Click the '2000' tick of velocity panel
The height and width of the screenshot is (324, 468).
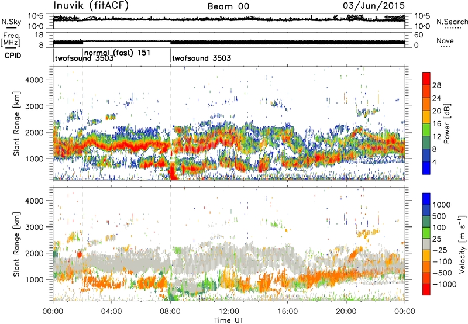[x=35, y=253]
